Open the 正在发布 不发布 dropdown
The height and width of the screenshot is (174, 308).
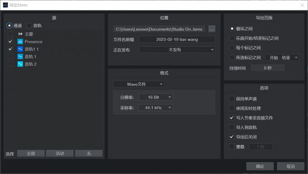[177, 50]
